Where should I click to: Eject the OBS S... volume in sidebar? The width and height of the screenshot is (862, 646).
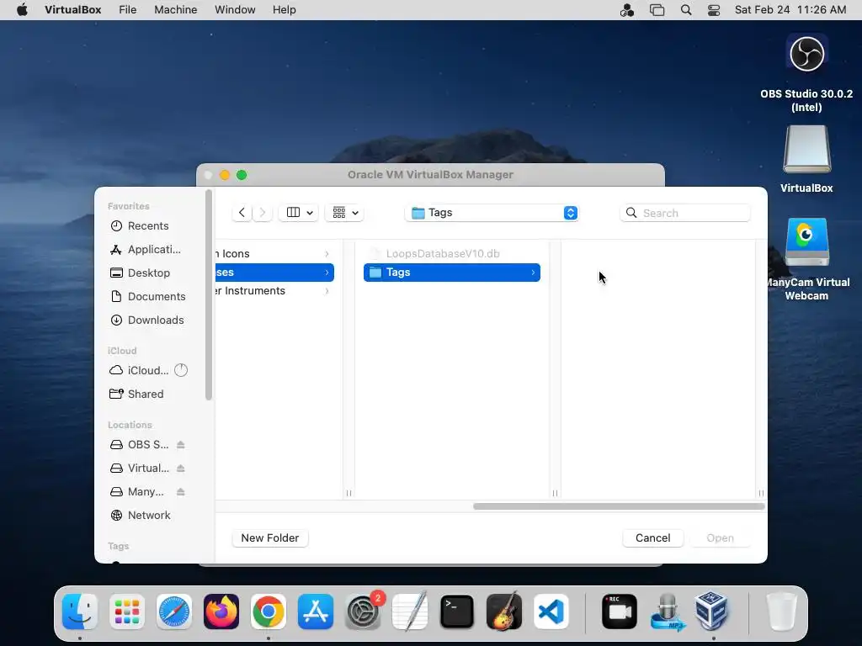click(x=181, y=445)
